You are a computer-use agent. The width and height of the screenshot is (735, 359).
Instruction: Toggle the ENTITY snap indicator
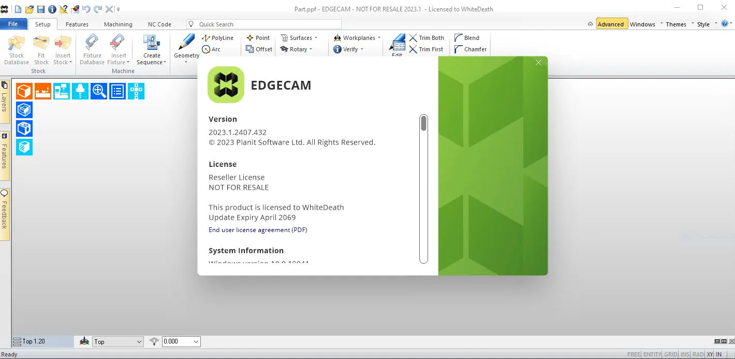652,354
